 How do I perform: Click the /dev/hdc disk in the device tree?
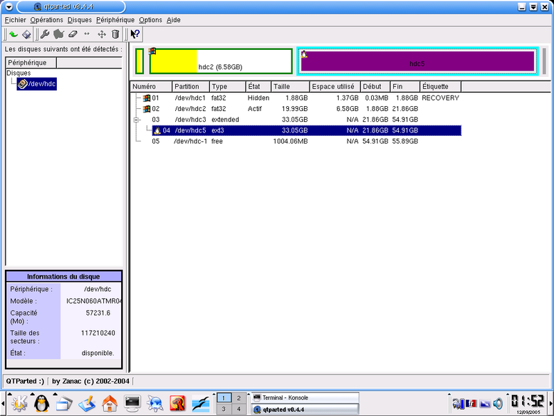pyautogui.click(x=37, y=84)
